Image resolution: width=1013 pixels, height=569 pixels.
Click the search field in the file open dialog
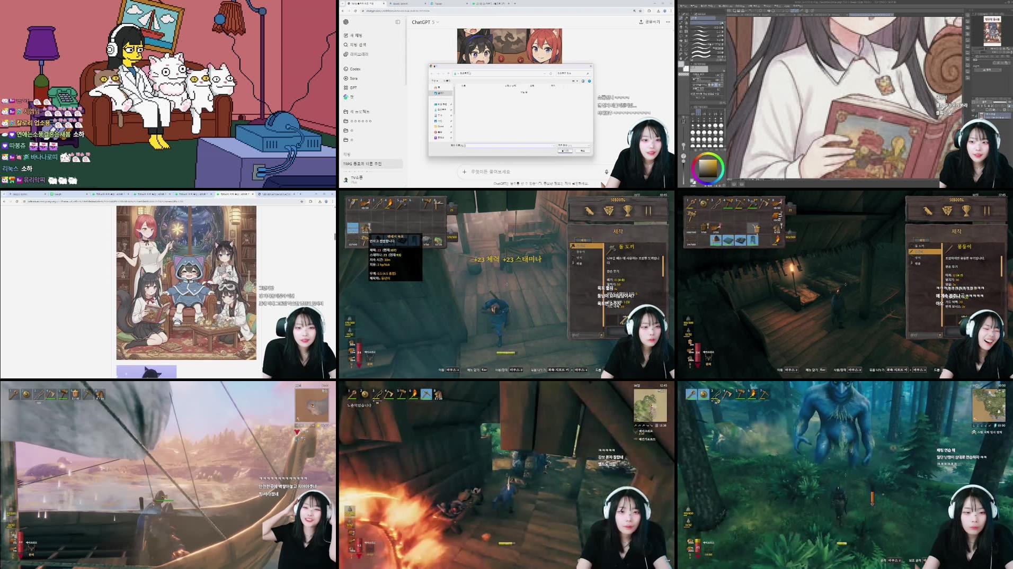pyautogui.click(x=573, y=73)
